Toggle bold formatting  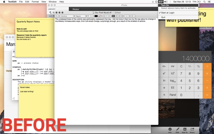pyautogui.click(x=104, y=16)
